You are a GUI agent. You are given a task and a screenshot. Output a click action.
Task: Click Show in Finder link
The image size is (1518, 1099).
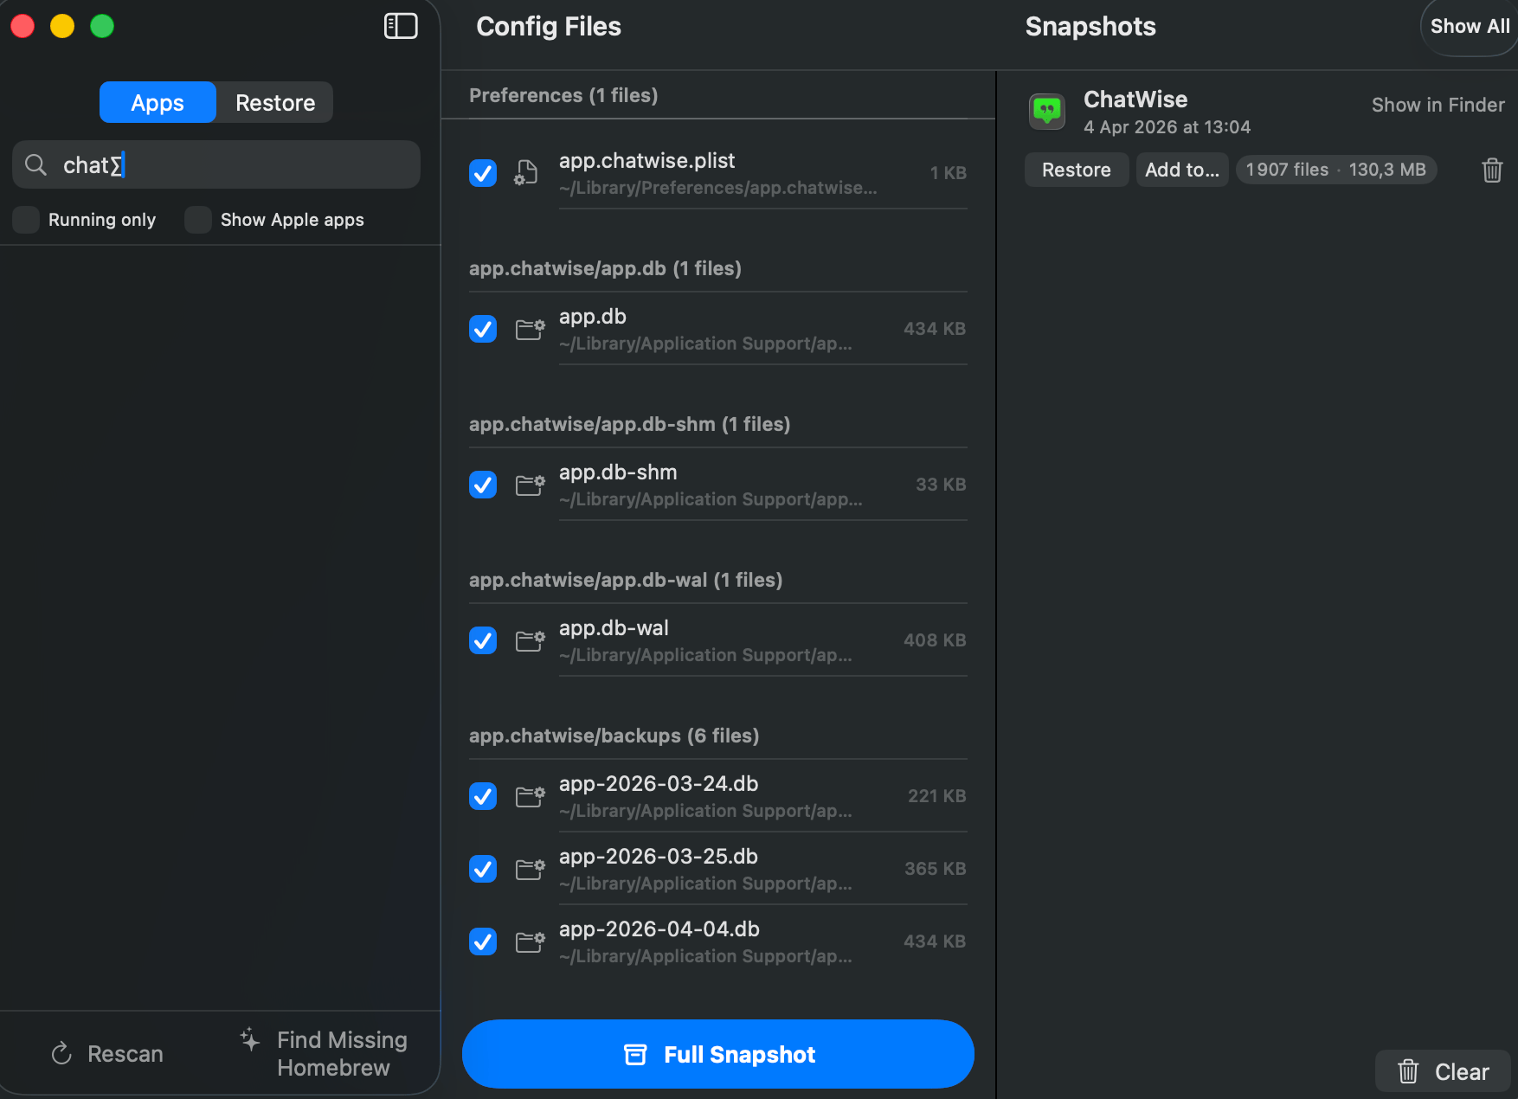tap(1438, 105)
